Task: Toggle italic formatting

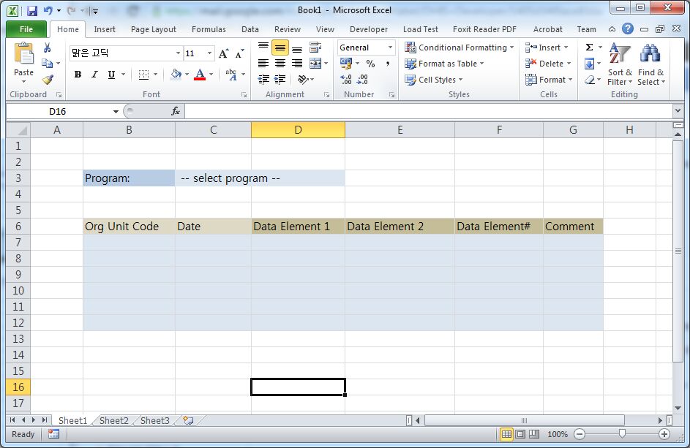Action: pyautogui.click(x=94, y=75)
